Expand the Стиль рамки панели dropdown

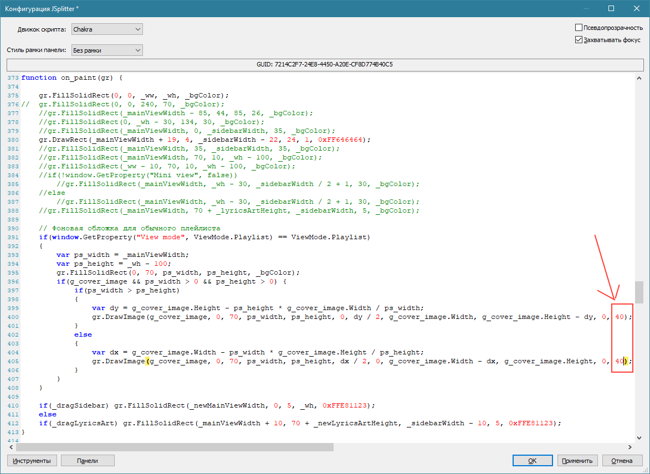[107, 50]
